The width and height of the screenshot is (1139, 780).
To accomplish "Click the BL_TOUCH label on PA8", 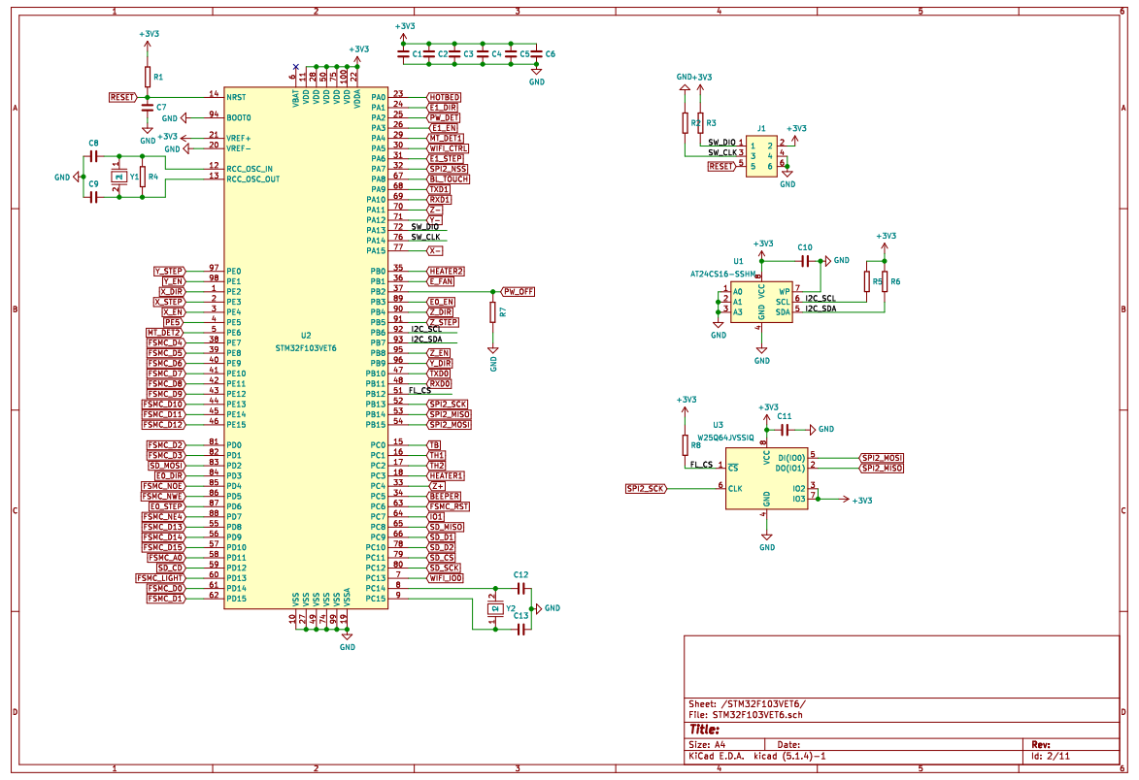I will pyautogui.click(x=449, y=179).
